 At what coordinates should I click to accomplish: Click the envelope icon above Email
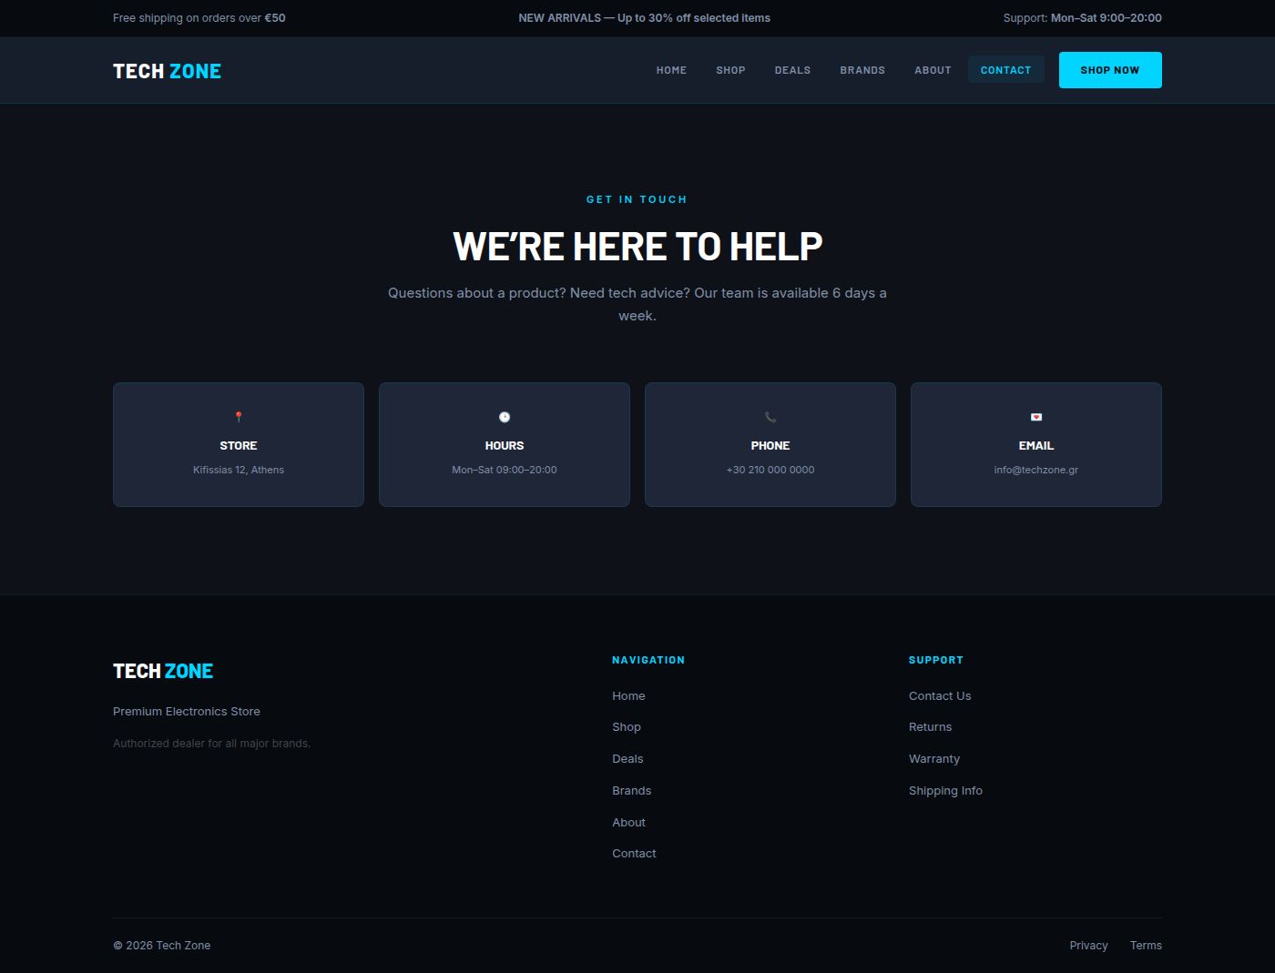click(1036, 417)
